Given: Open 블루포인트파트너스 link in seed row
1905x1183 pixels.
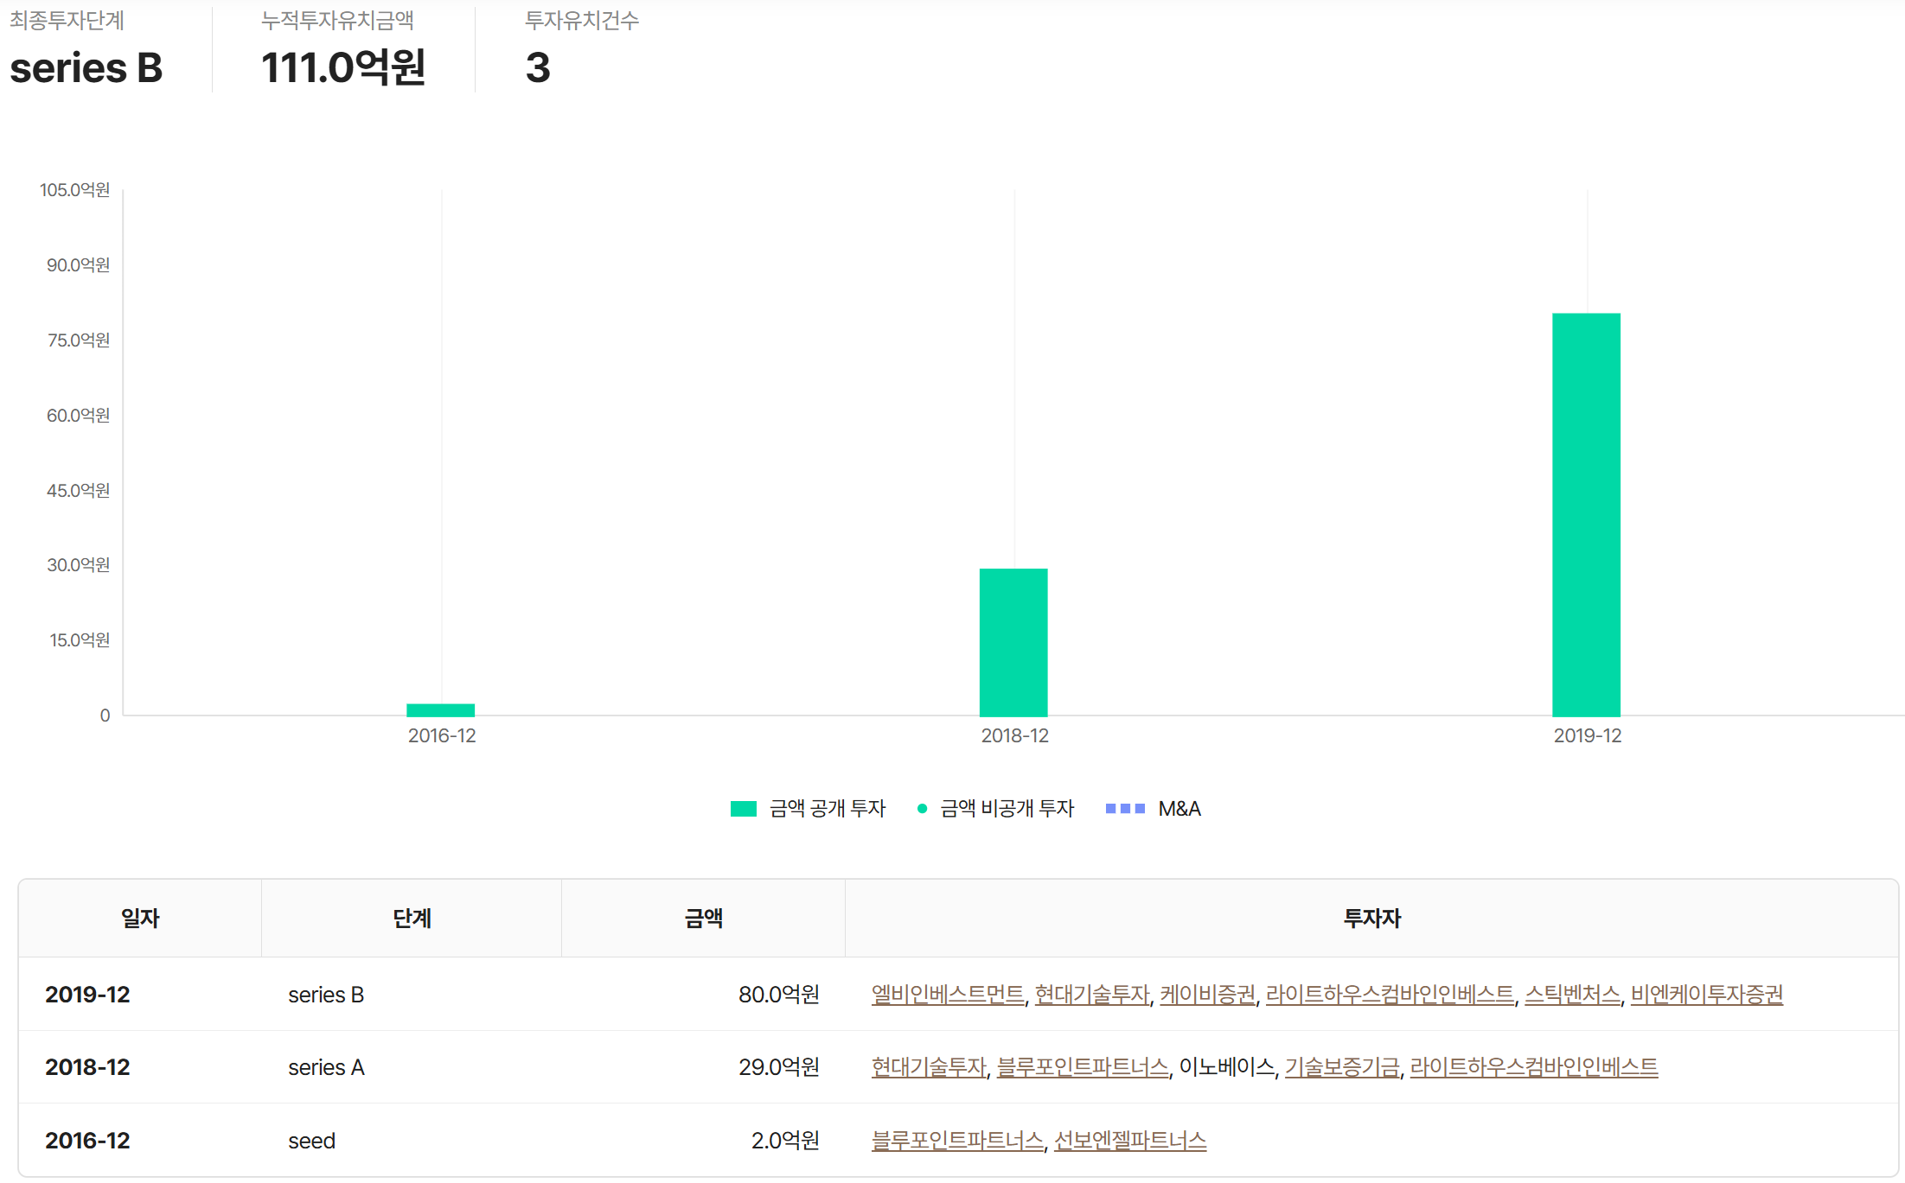Looking at the screenshot, I should coord(956,1141).
